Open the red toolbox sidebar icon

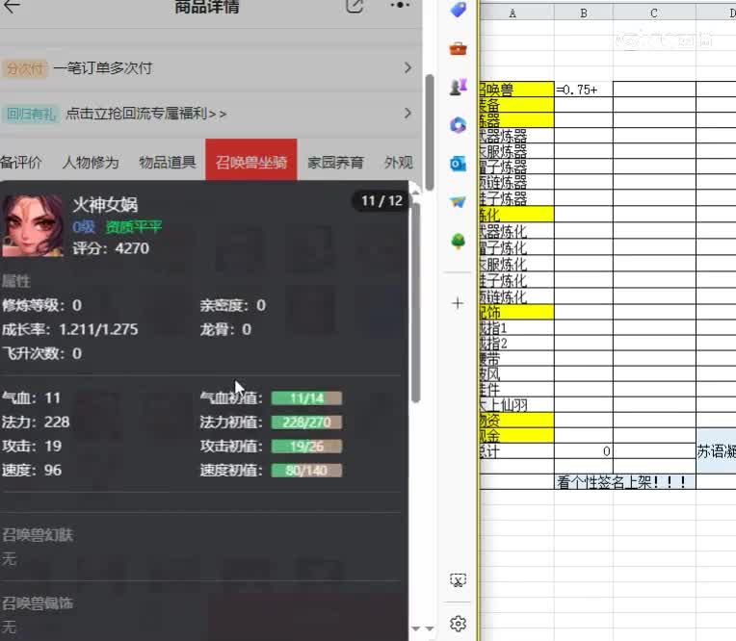[459, 48]
